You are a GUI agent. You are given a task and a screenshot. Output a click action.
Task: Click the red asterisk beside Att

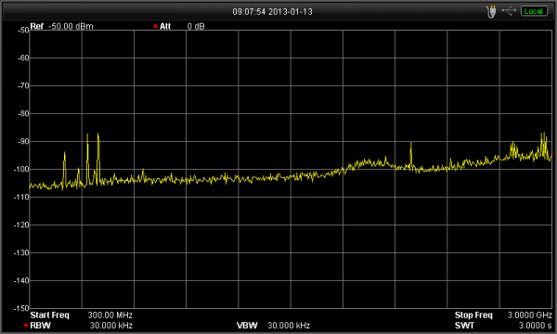tap(155, 26)
